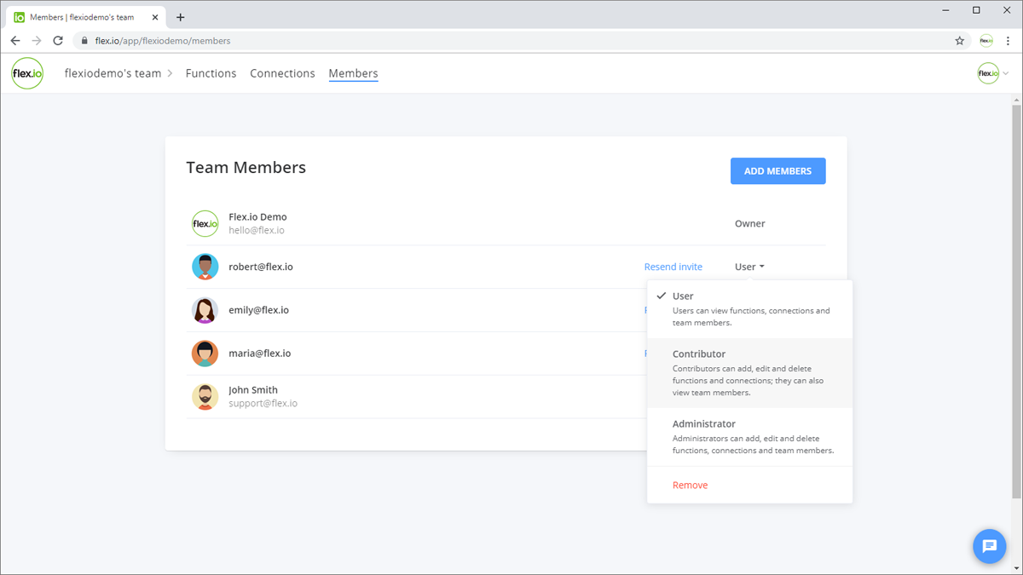Open the Members tab
The width and height of the screenshot is (1023, 575).
click(x=353, y=73)
